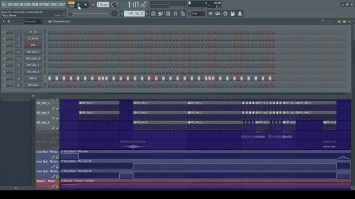Toggle pattern/song mode switch
The height and width of the screenshot is (199, 355).
(72, 4)
